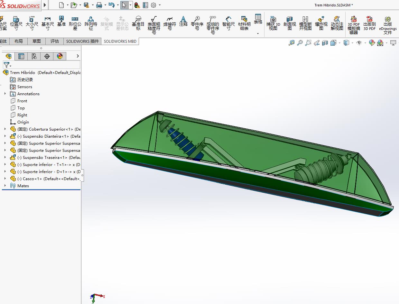Viewport: 399px width, 304px height.
Task: Expand the Casco<1> component node
Action: pyautogui.click(x=5, y=179)
